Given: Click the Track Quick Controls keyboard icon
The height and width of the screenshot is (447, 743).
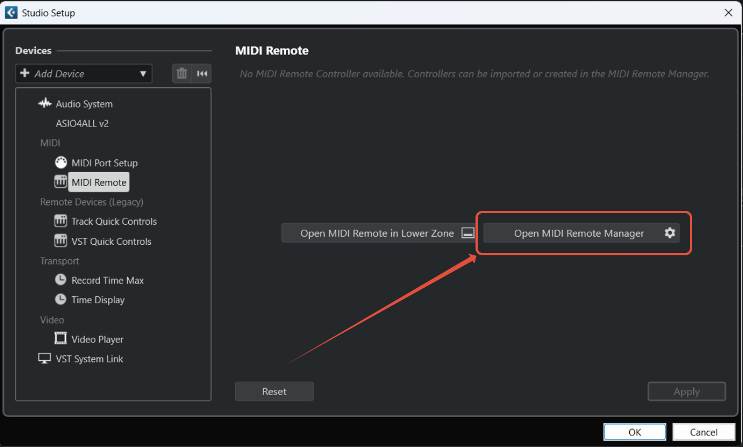Looking at the screenshot, I should (61, 221).
